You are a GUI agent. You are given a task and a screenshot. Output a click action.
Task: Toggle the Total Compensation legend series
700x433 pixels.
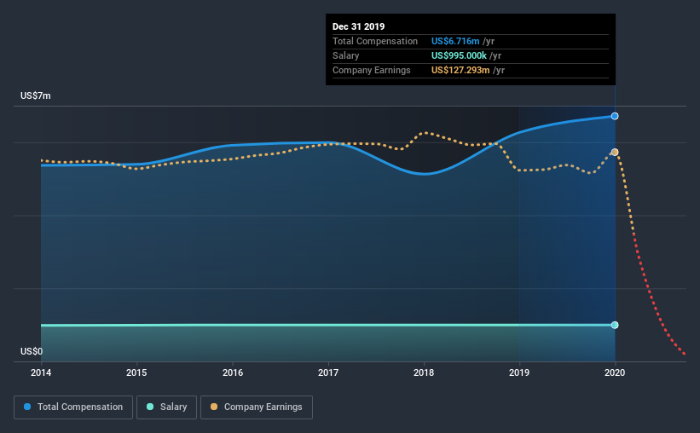tap(73, 407)
